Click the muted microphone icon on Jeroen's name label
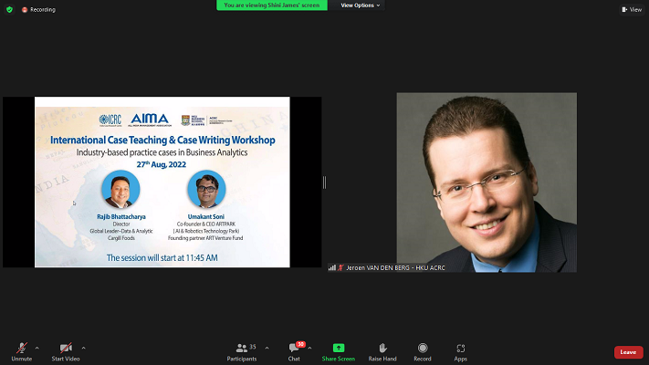This screenshot has width=649, height=365. pos(340,267)
